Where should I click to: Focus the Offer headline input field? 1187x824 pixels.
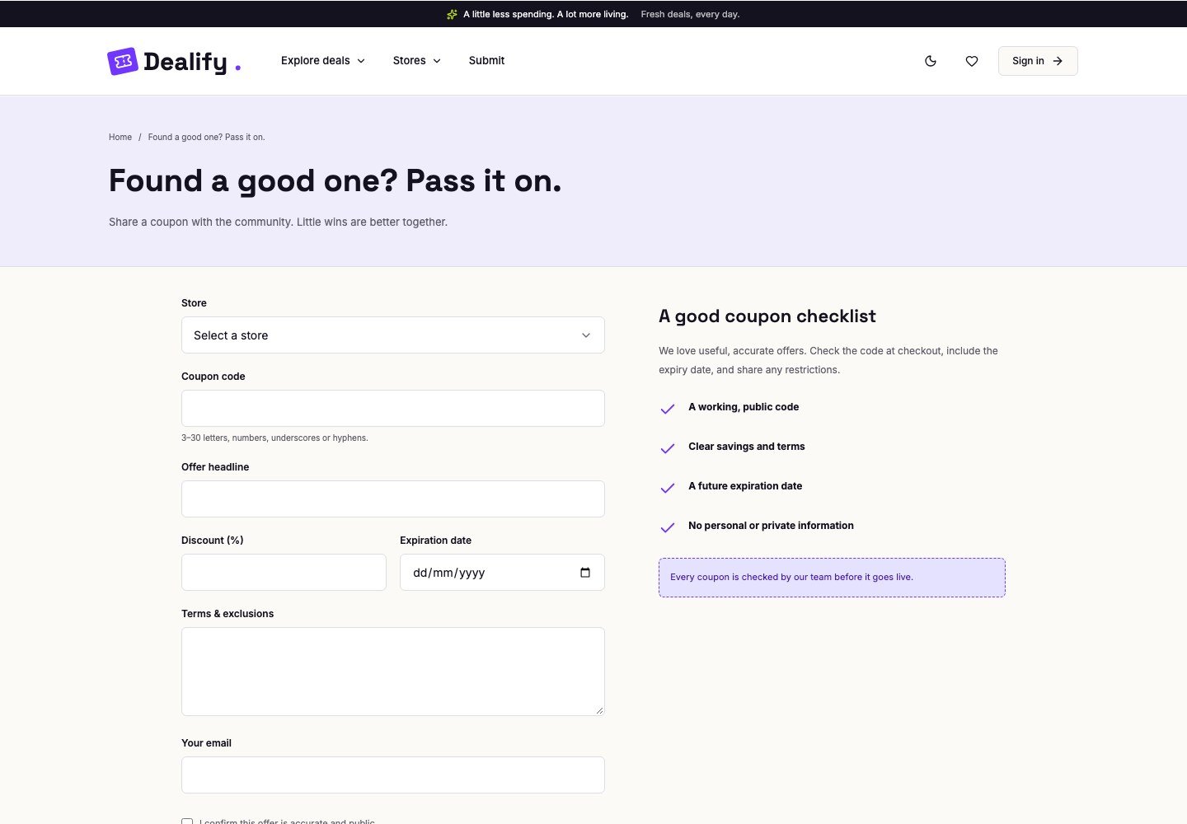tap(393, 499)
